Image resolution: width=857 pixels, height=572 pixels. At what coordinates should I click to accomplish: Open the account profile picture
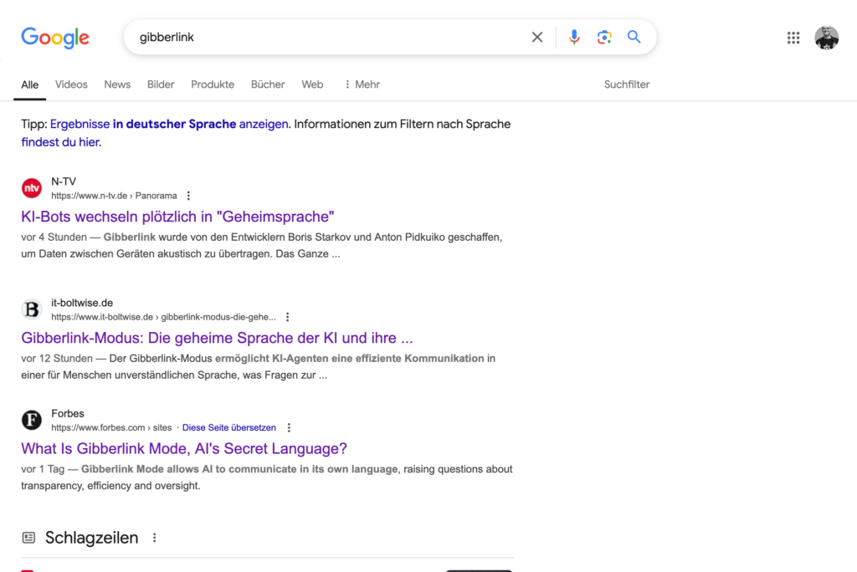[826, 38]
